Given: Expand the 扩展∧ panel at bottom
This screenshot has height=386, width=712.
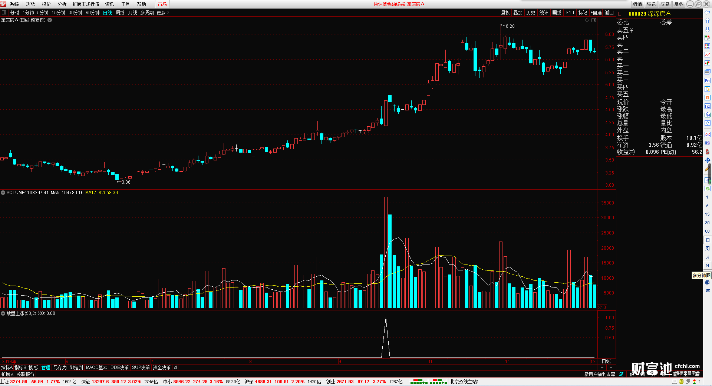Looking at the screenshot, I should tap(7, 374).
